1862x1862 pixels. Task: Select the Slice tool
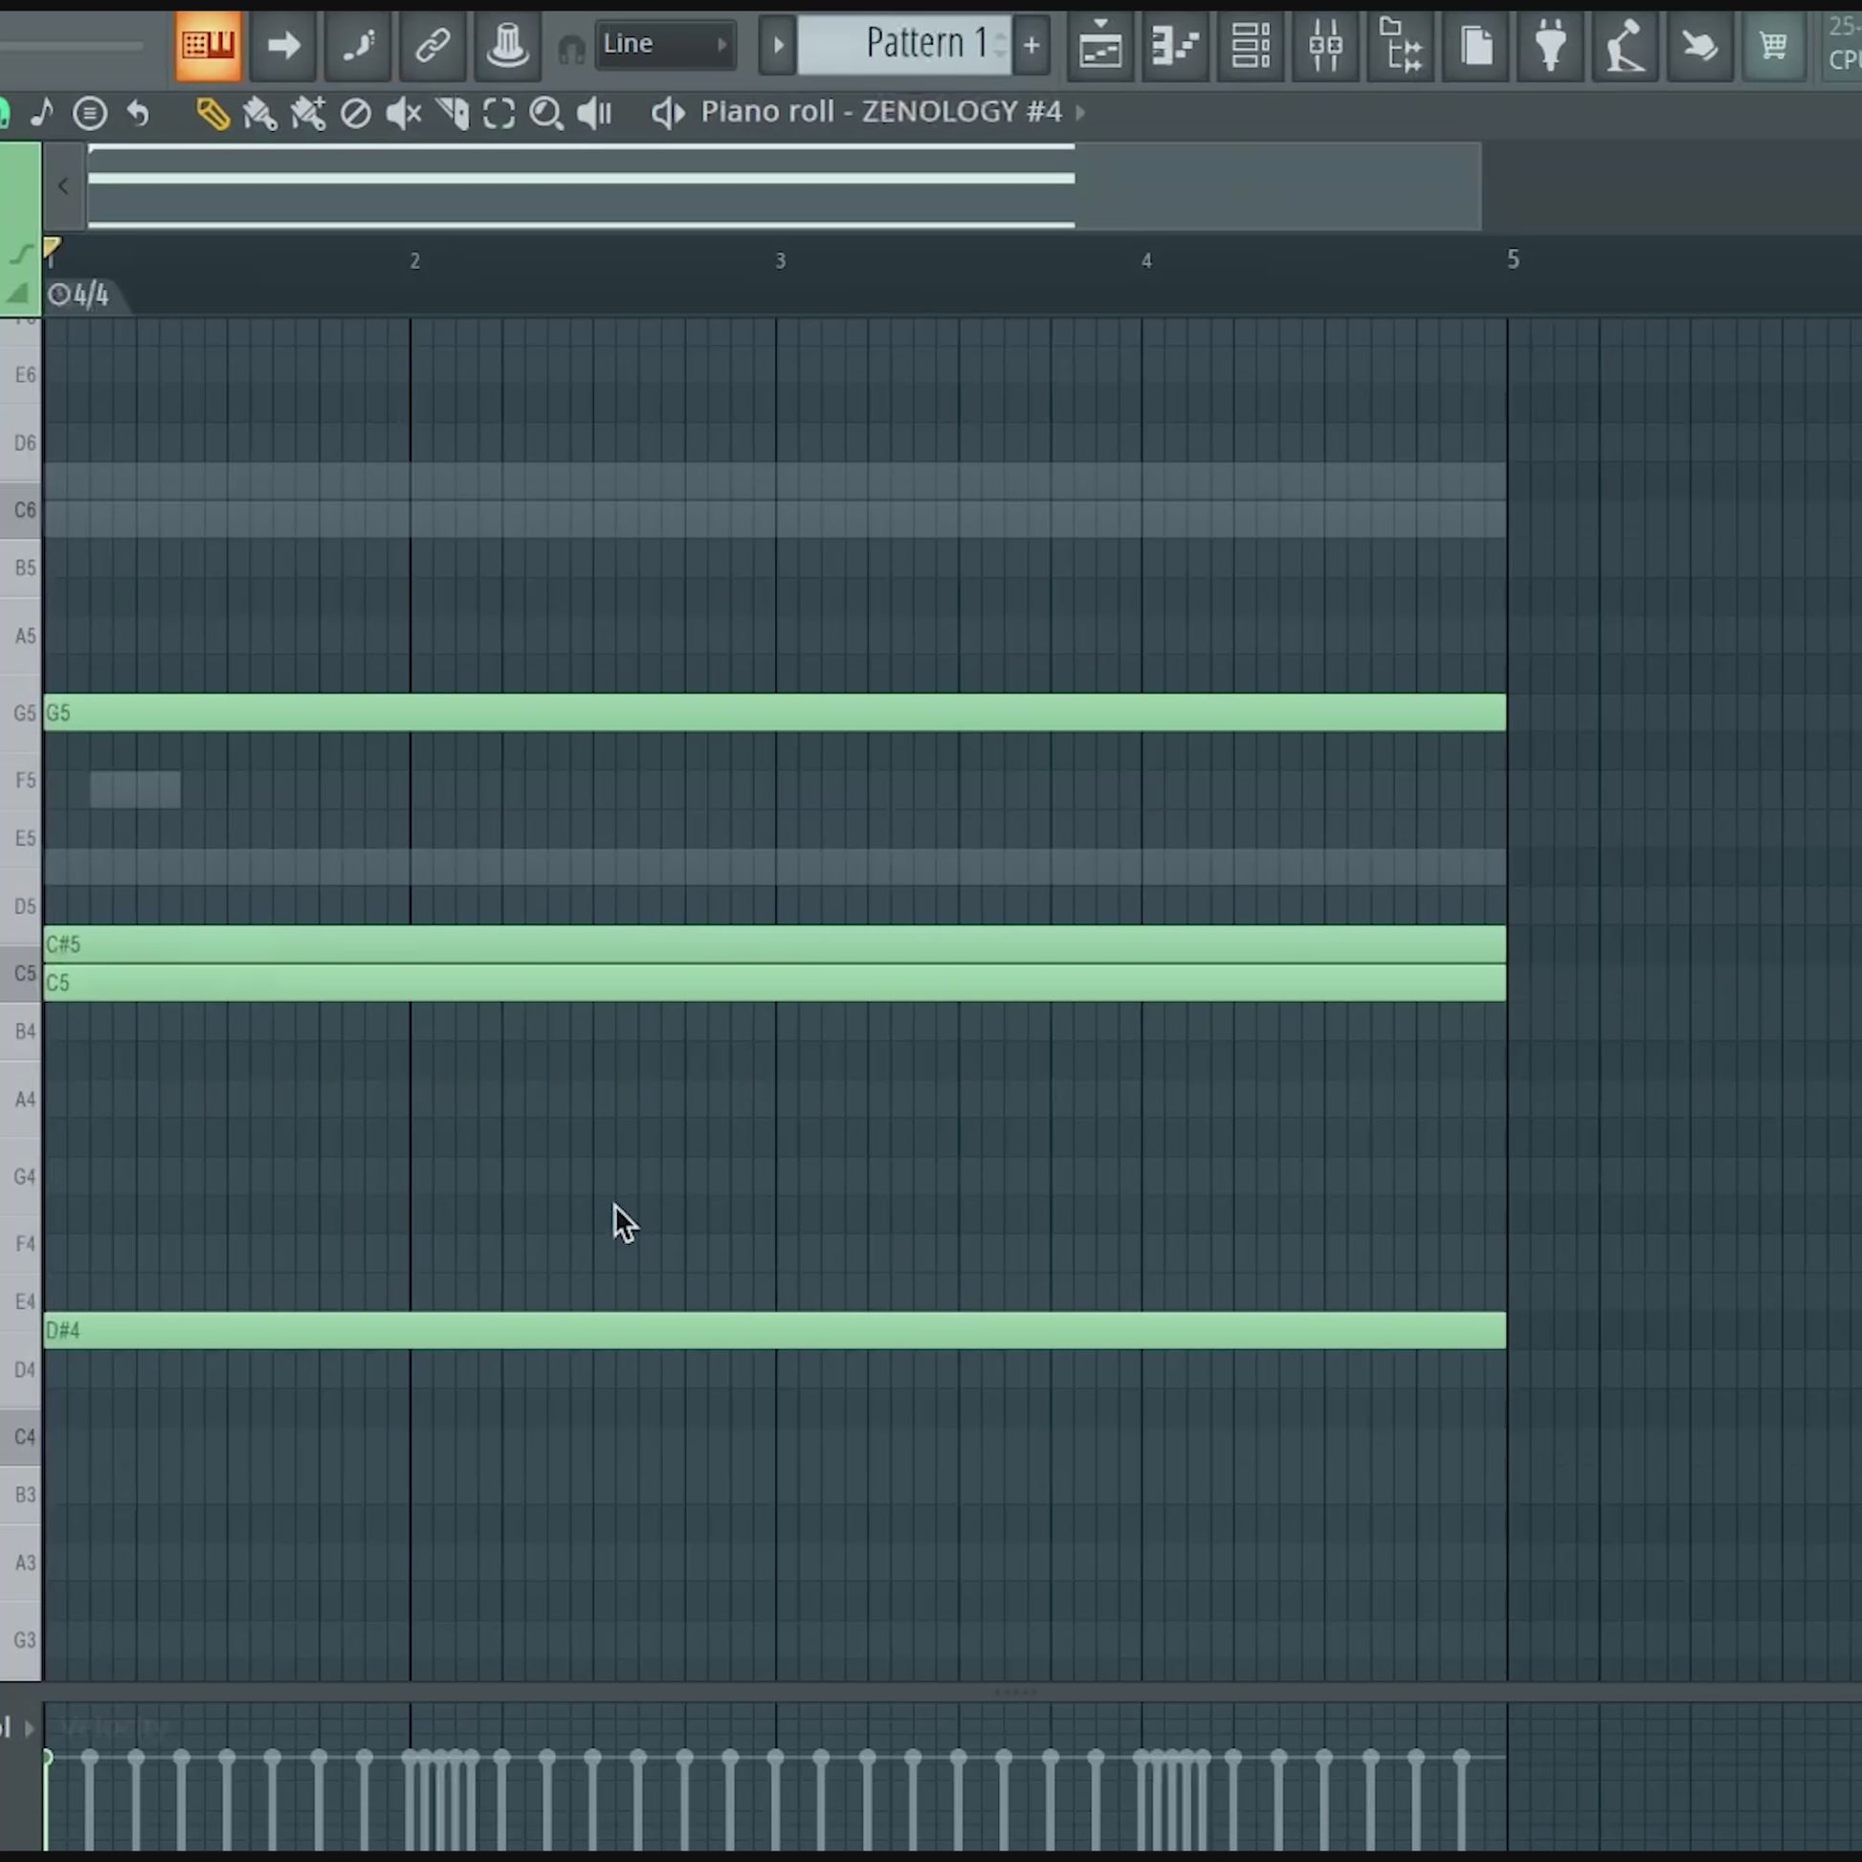click(x=451, y=114)
